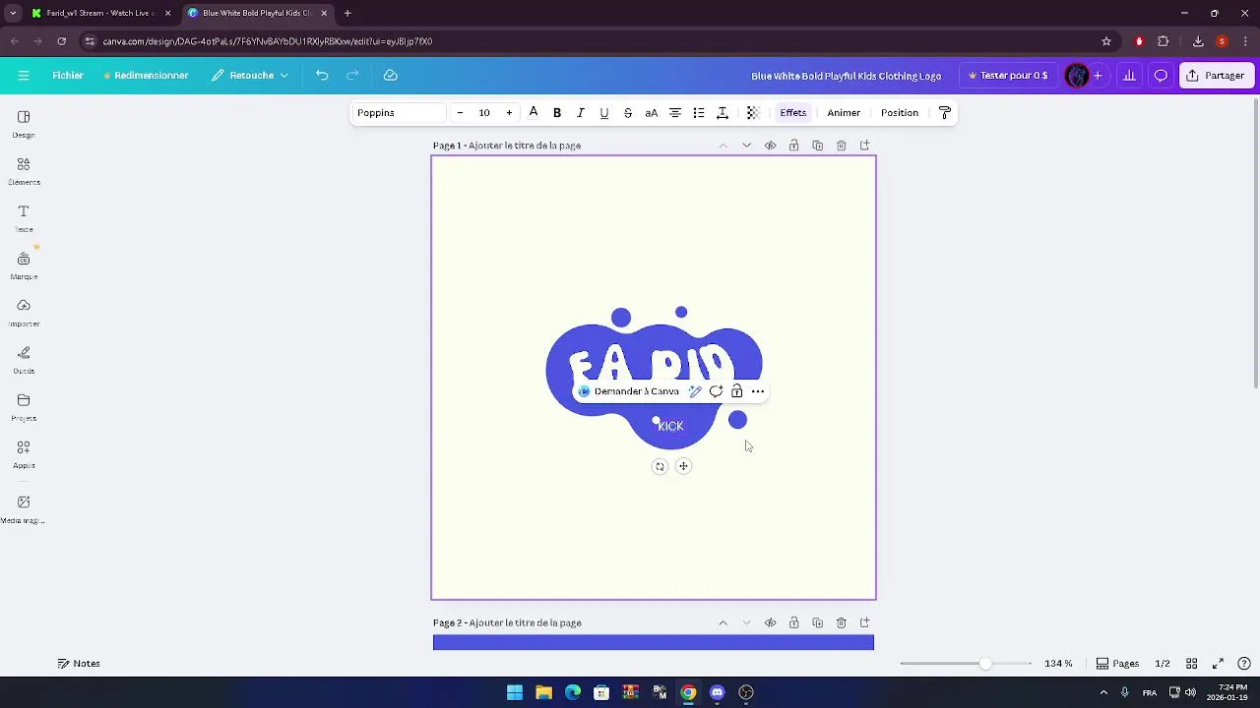Click rotate handle below KICK text
The height and width of the screenshot is (708, 1260).
660,466
